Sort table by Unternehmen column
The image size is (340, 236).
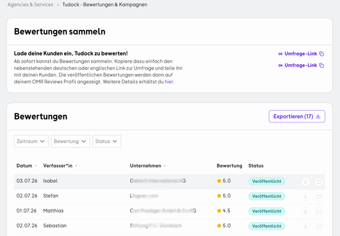pyautogui.click(x=148, y=166)
